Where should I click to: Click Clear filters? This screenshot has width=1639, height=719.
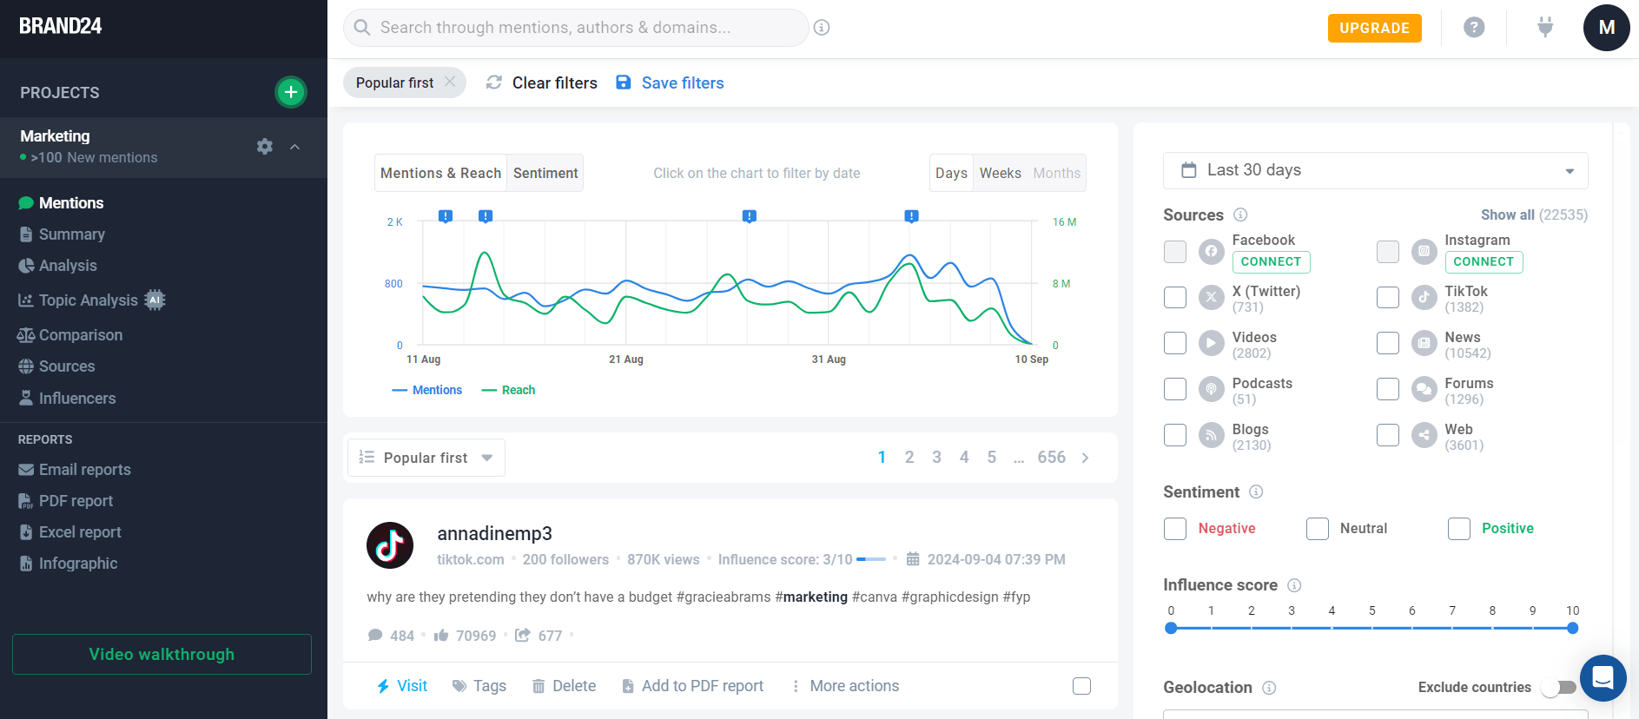[542, 82]
